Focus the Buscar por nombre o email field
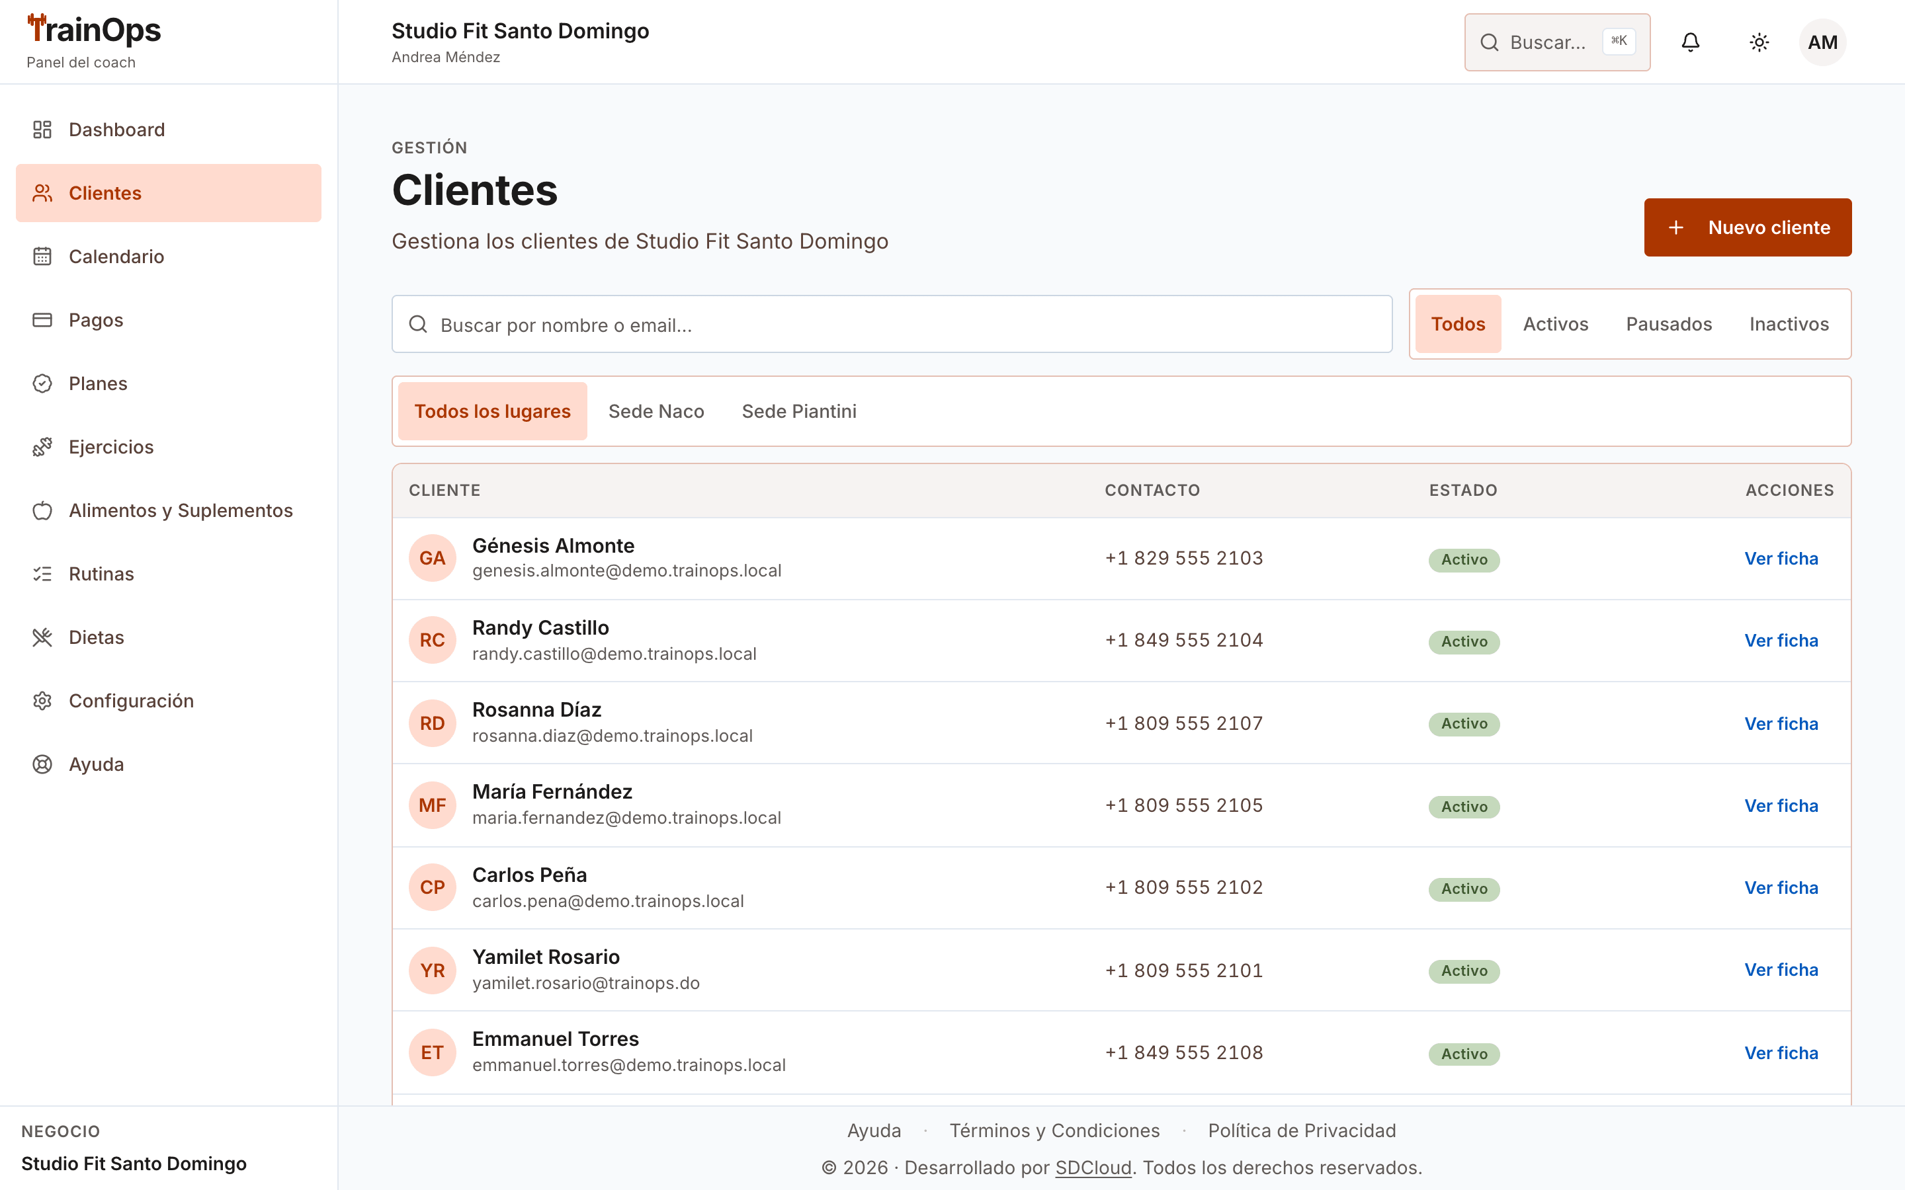Image resolution: width=1905 pixels, height=1190 pixels. [x=892, y=324]
